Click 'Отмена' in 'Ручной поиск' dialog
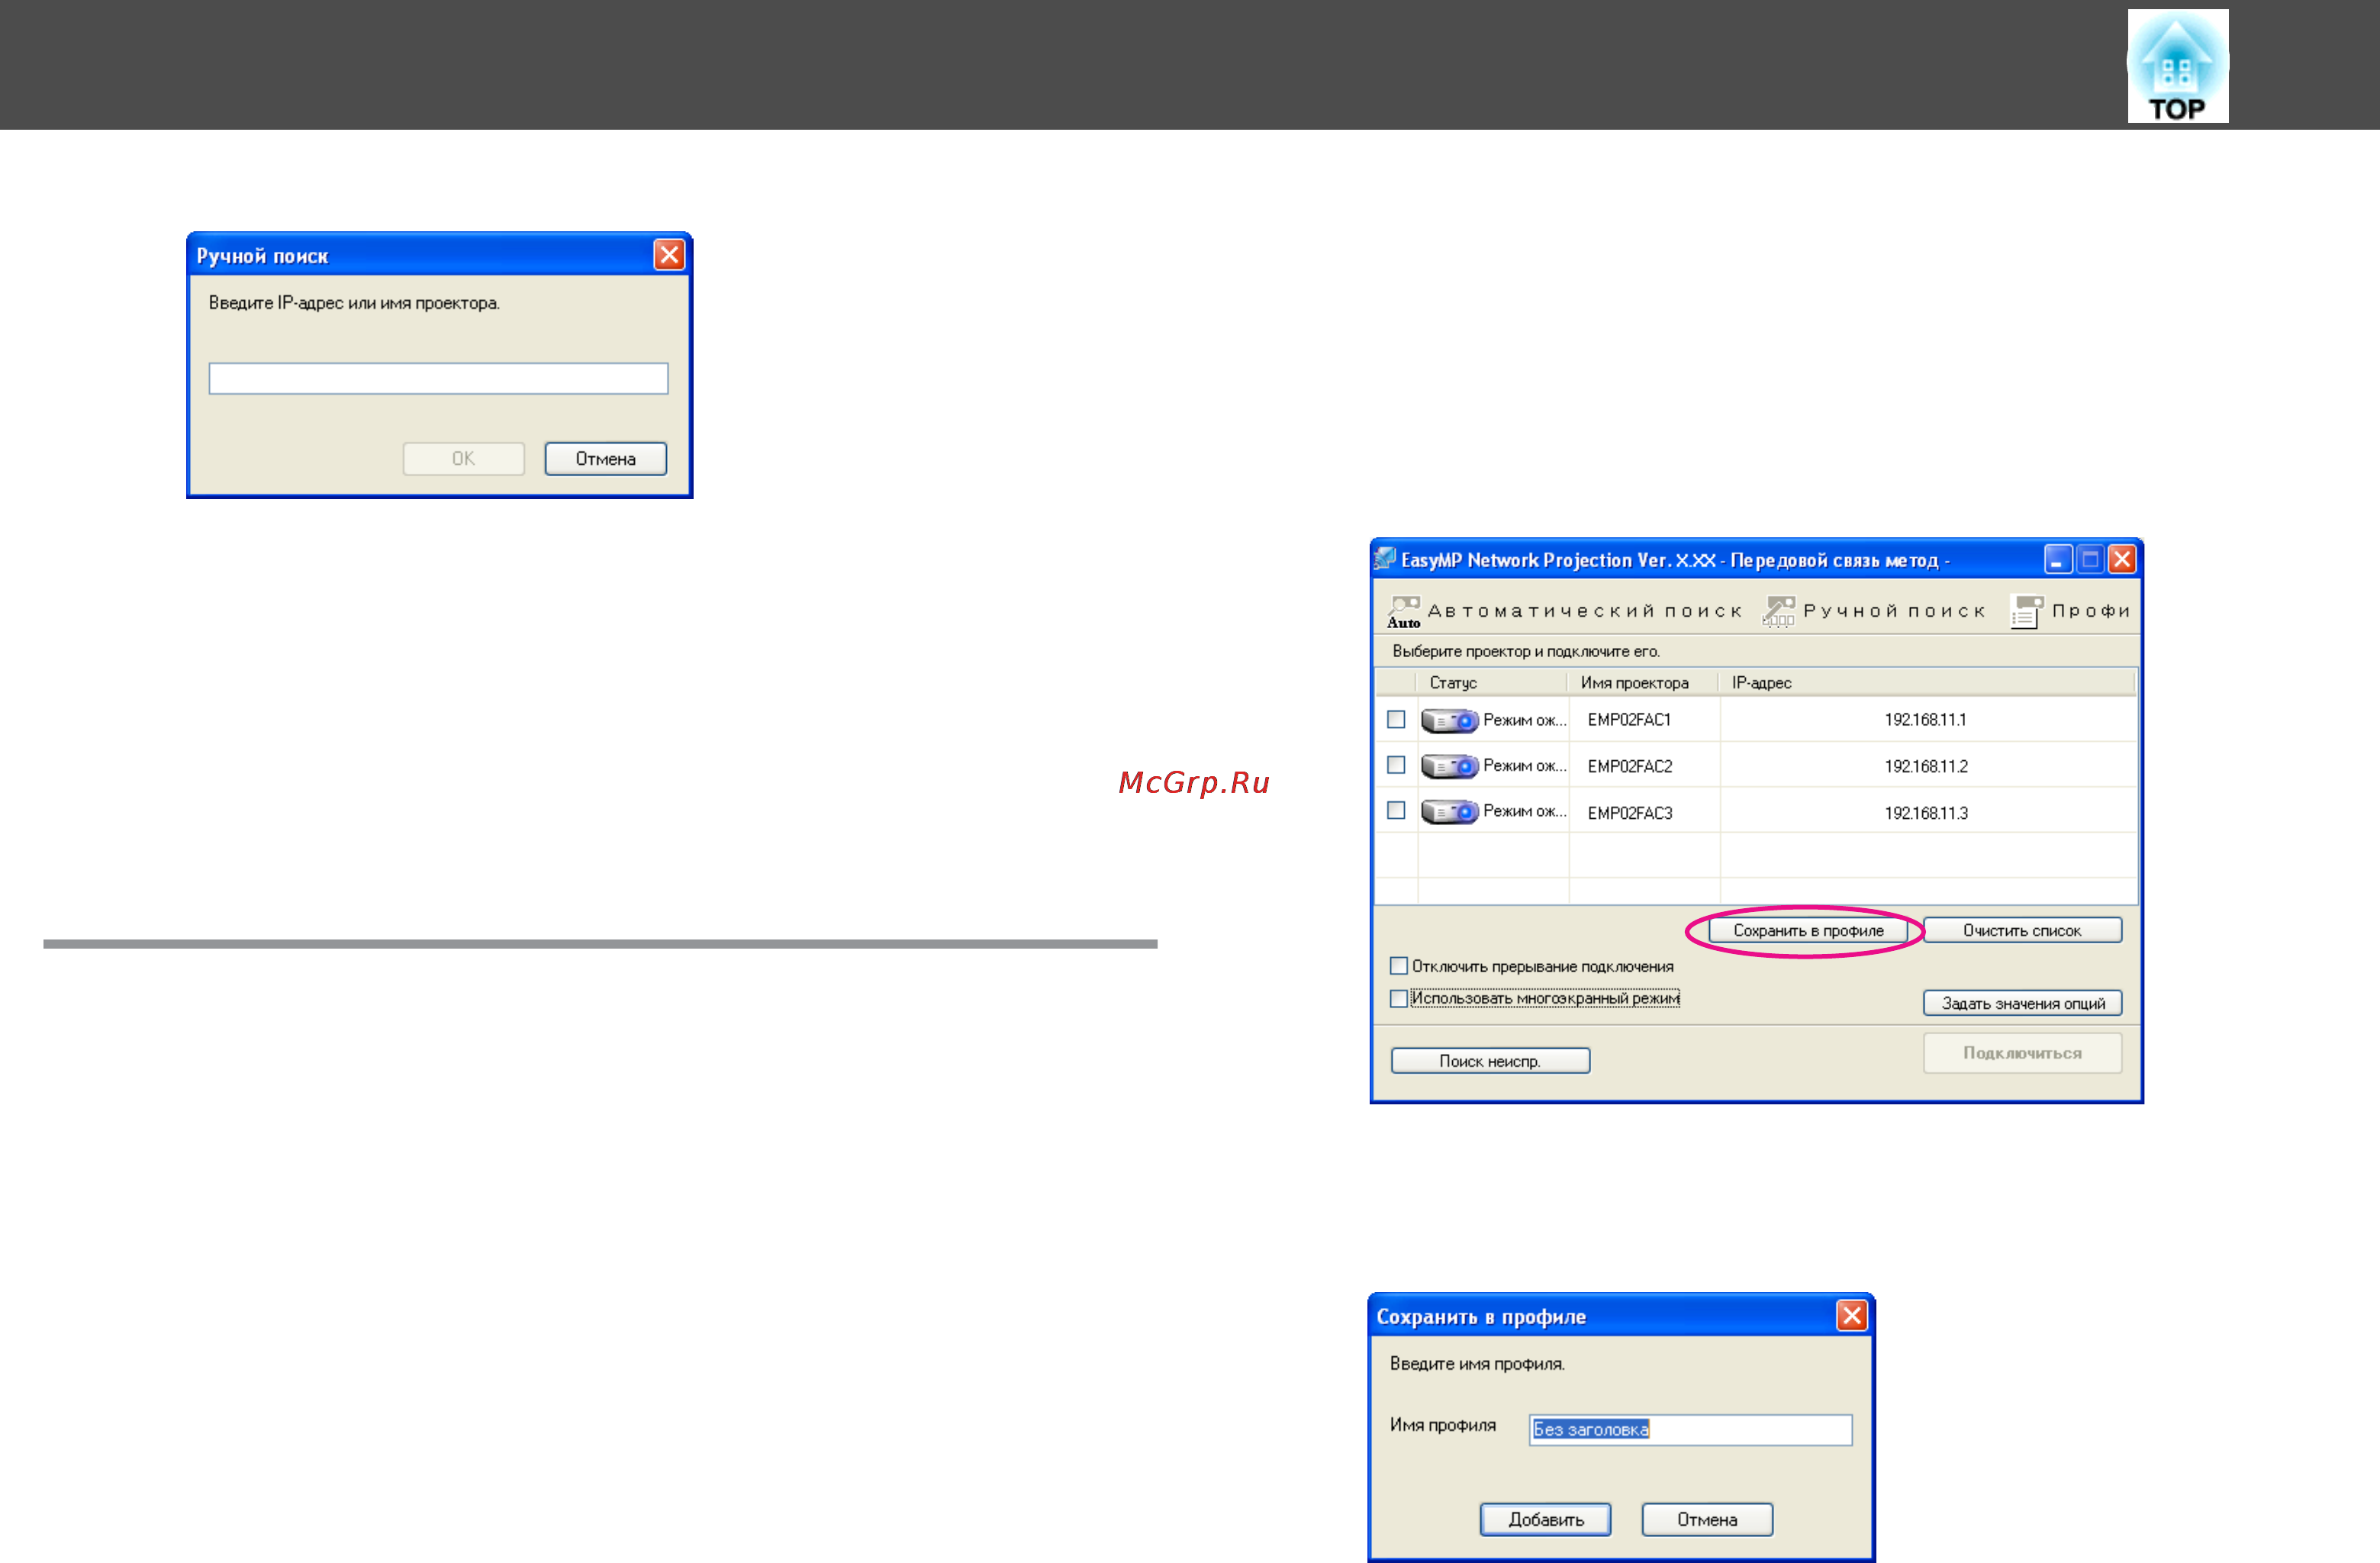Image resolution: width=2380 pixels, height=1563 pixels. 605,459
